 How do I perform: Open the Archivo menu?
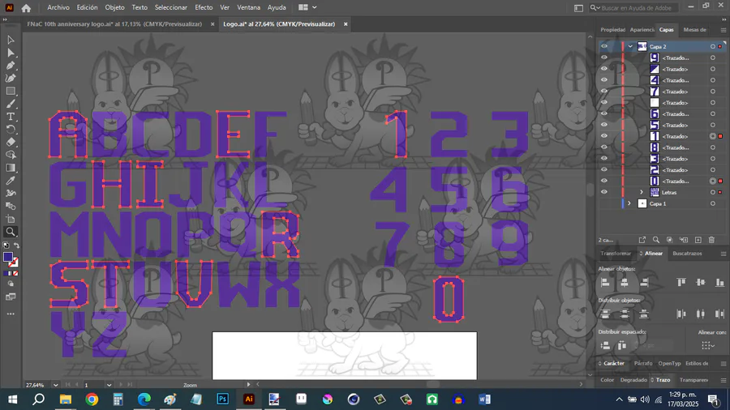coord(58,7)
